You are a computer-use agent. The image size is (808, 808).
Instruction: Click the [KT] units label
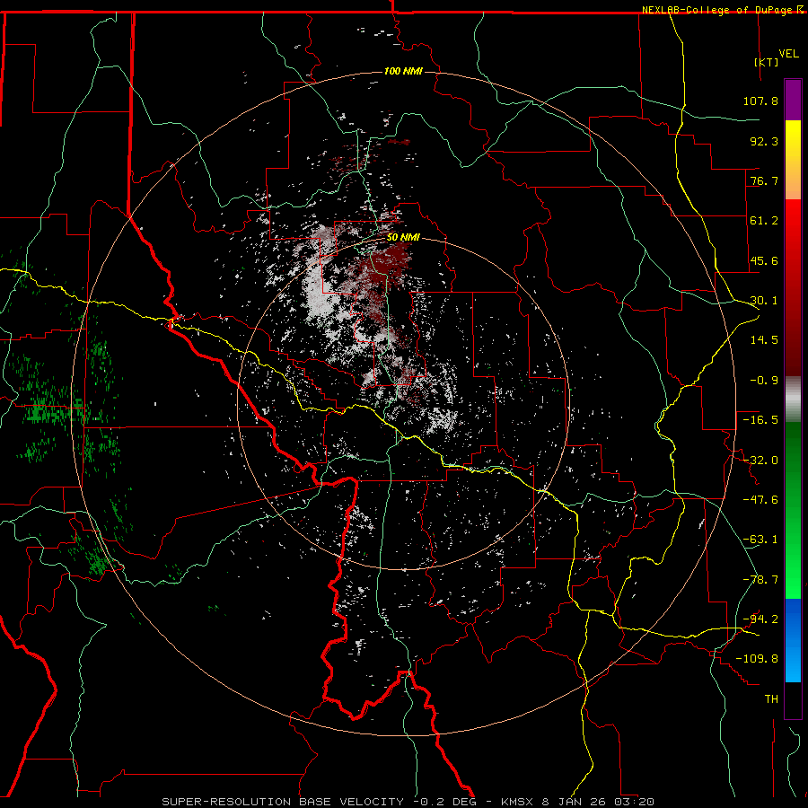tap(767, 62)
